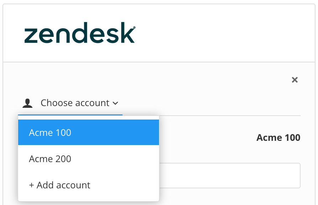Click the bold Acme 100 account label
Image resolution: width=318 pixels, height=205 pixels.
click(278, 138)
